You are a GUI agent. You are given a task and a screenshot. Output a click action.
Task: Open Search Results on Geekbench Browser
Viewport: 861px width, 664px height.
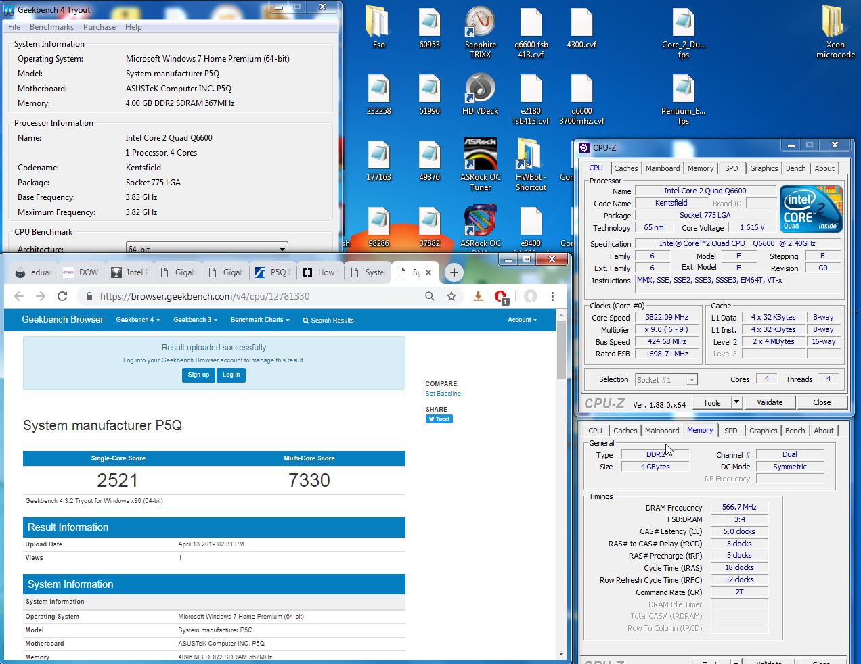pos(328,320)
